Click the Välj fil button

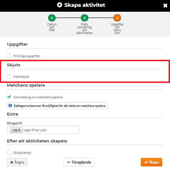coord(16,130)
